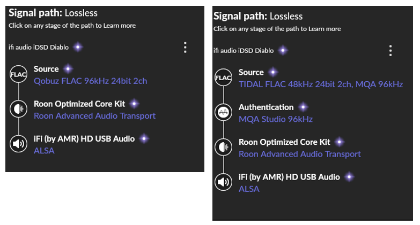Click Roon Advanced Audio Transport in the left panel
The width and height of the screenshot is (420, 225).
tap(94, 116)
